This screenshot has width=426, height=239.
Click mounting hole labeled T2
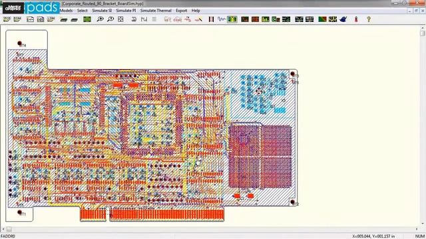click(x=292, y=202)
